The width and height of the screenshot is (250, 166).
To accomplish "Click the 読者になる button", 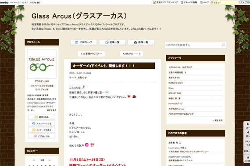I will (42, 117).
